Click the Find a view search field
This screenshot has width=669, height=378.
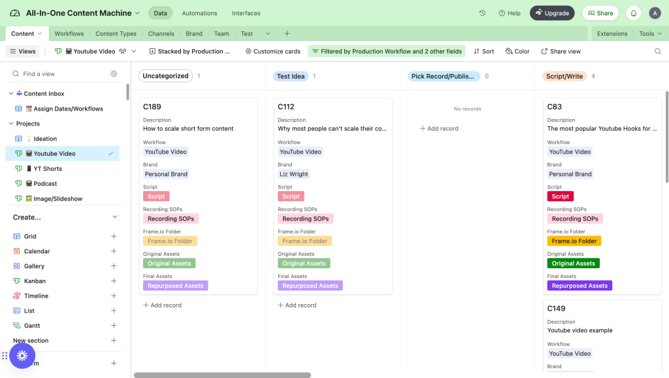click(62, 74)
